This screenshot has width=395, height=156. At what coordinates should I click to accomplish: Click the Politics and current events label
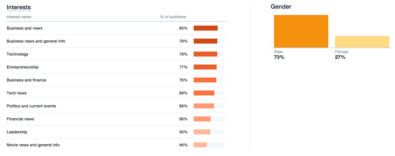tap(31, 106)
